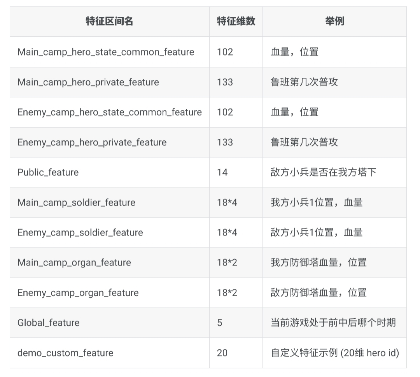Click the Enemy_camp_hero_private_feature name
The width and height of the screenshot is (420, 377).
tap(92, 142)
